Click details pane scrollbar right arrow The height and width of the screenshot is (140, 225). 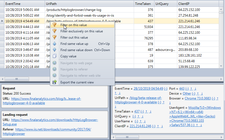tap(221, 137)
